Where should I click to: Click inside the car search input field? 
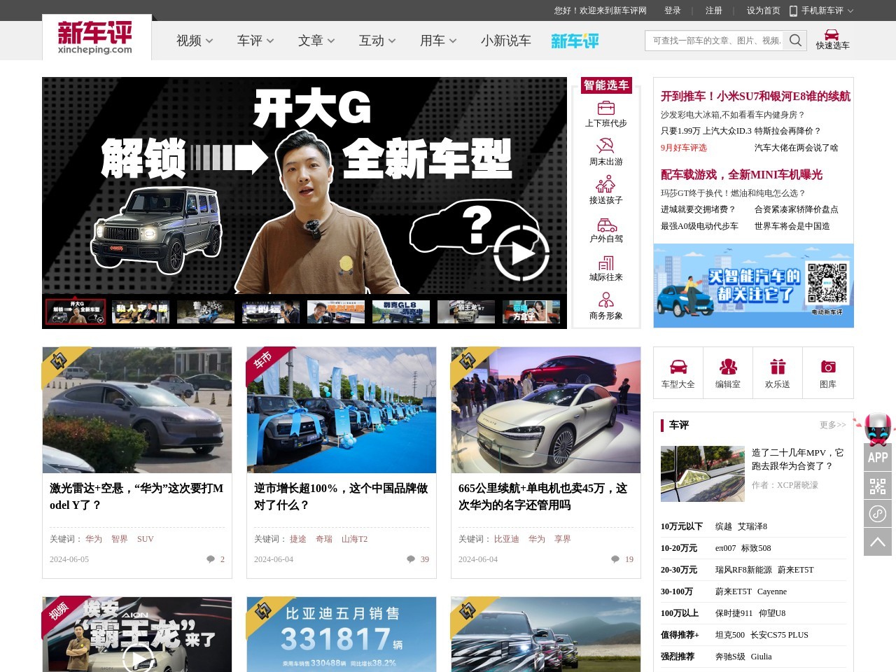coord(714,40)
